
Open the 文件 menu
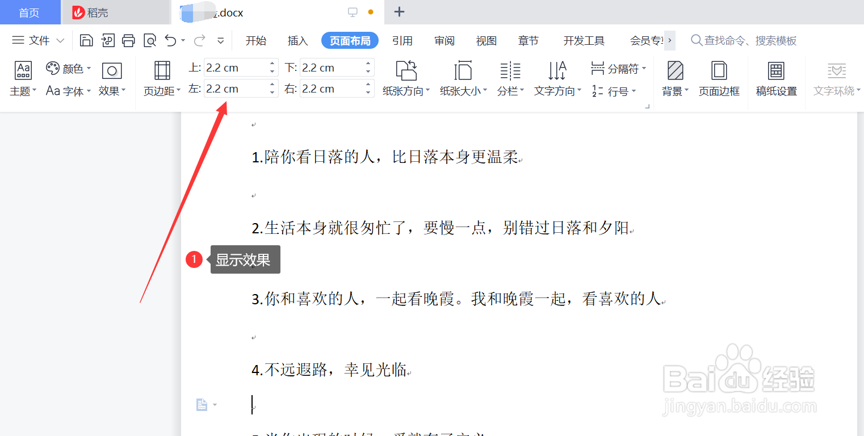tap(38, 40)
